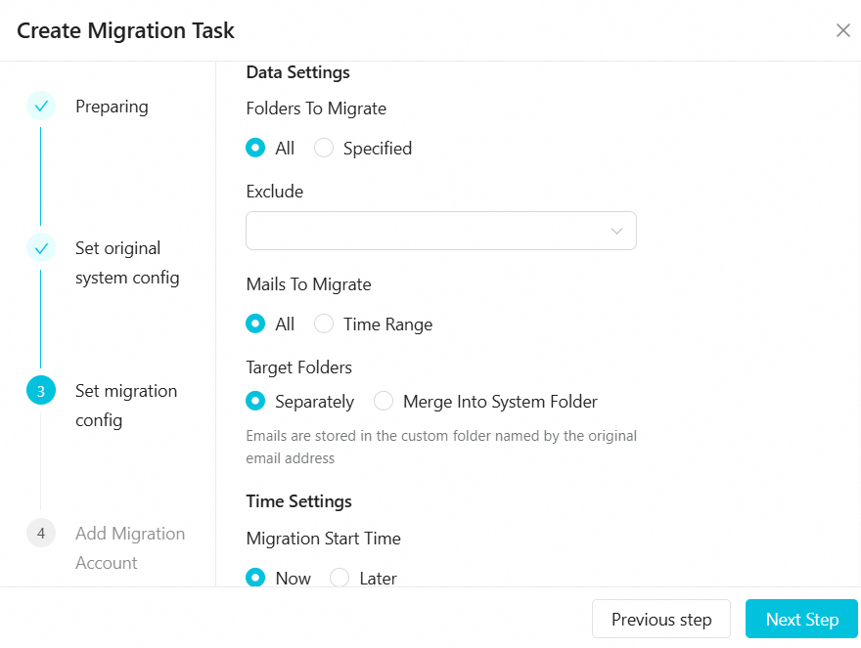This screenshot has height=648, width=861.
Task: Click the Previous step button
Action: (661, 620)
